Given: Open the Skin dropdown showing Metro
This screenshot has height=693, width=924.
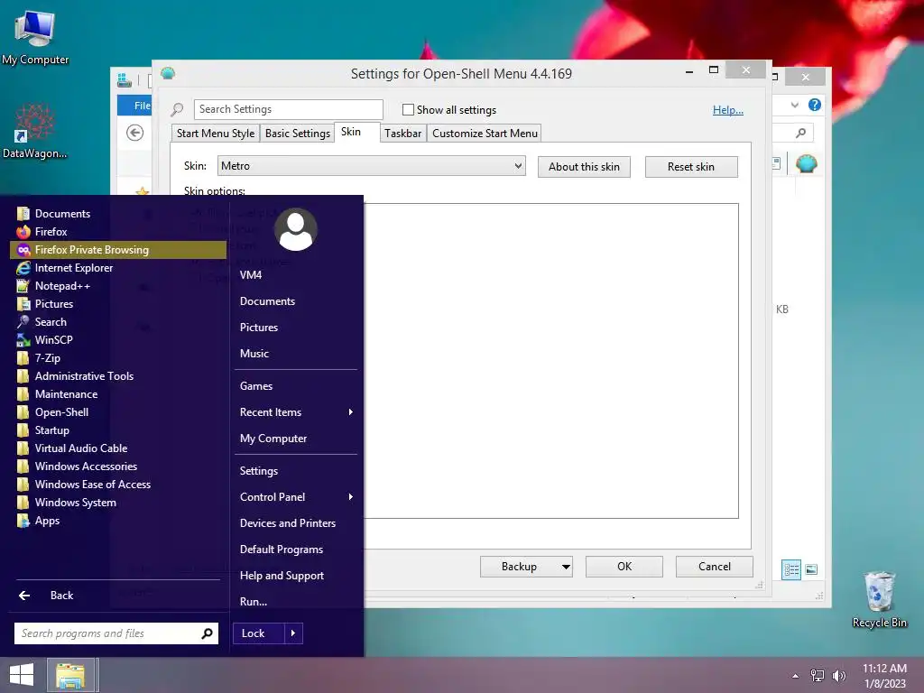Looking at the screenshot, I should coord(371,166).
